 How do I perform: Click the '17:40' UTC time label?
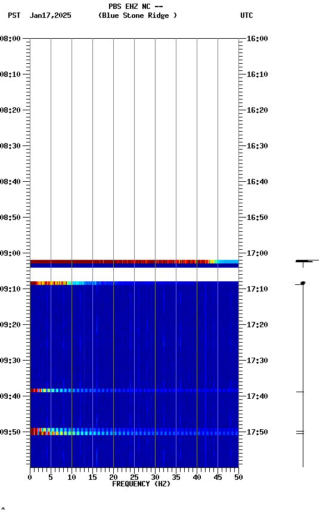[x=257, y=396]
